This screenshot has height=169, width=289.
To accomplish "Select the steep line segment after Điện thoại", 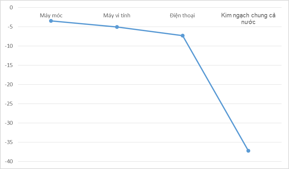I will pyautogui.click(x=215, y=93).
